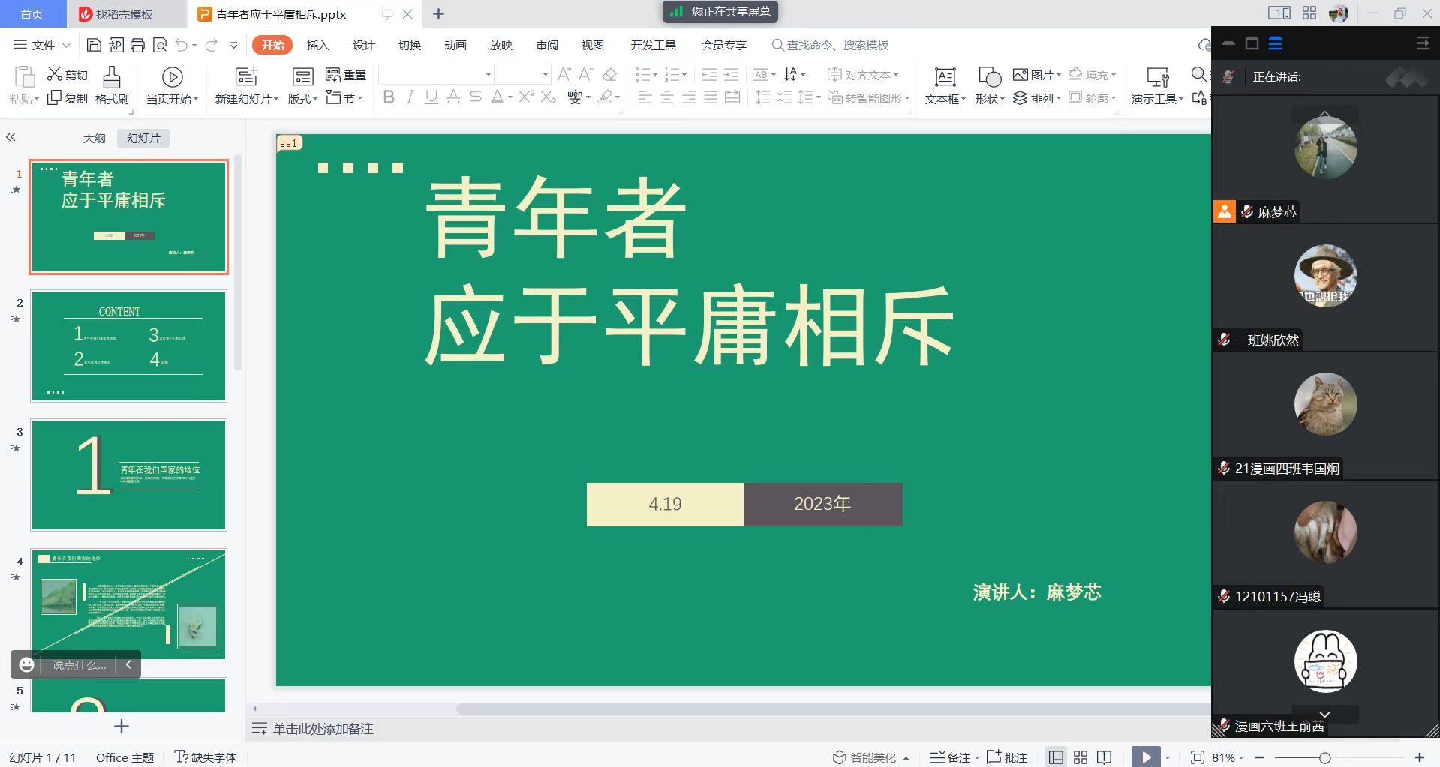
Task: Click the Redo arrow icon
Action: pyautogui.click(x=212, y=45)
